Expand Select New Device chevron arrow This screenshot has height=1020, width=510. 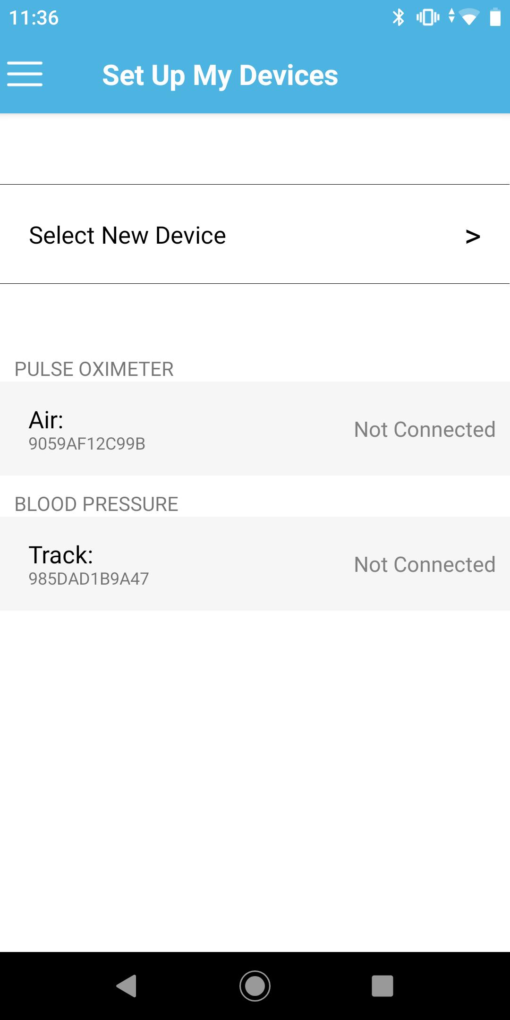tap(473, 236)
